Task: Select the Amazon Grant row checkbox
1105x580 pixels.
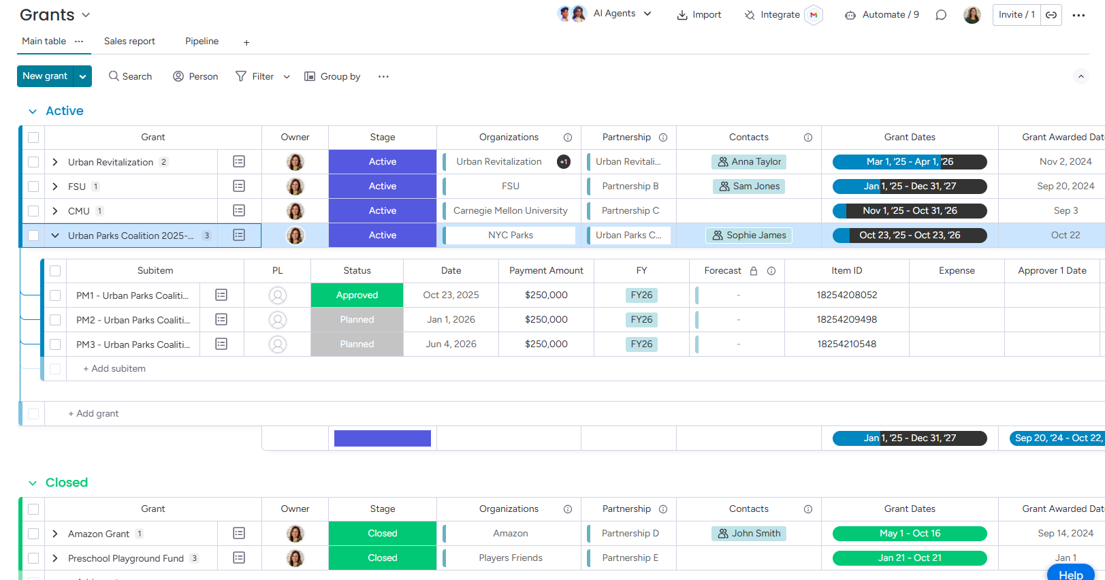Action: (x=33, y=534)
